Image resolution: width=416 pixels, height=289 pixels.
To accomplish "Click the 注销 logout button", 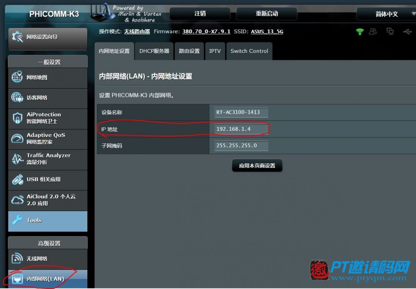I will 200,14.
